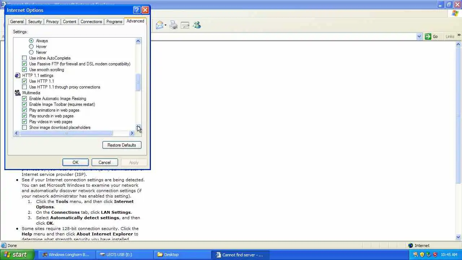Click the settings list scroll left arrow
This screenshot has width=462, height=260.
pyautogui.click(x=17, y=133)
